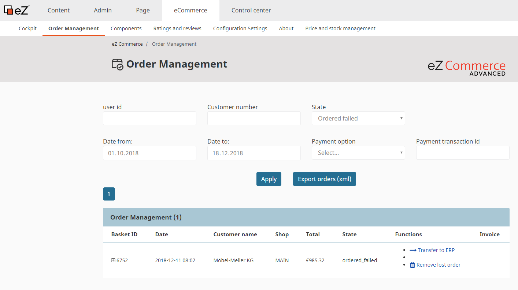Click the Apply button
The image size is (518, 290).
coord(269,179)
